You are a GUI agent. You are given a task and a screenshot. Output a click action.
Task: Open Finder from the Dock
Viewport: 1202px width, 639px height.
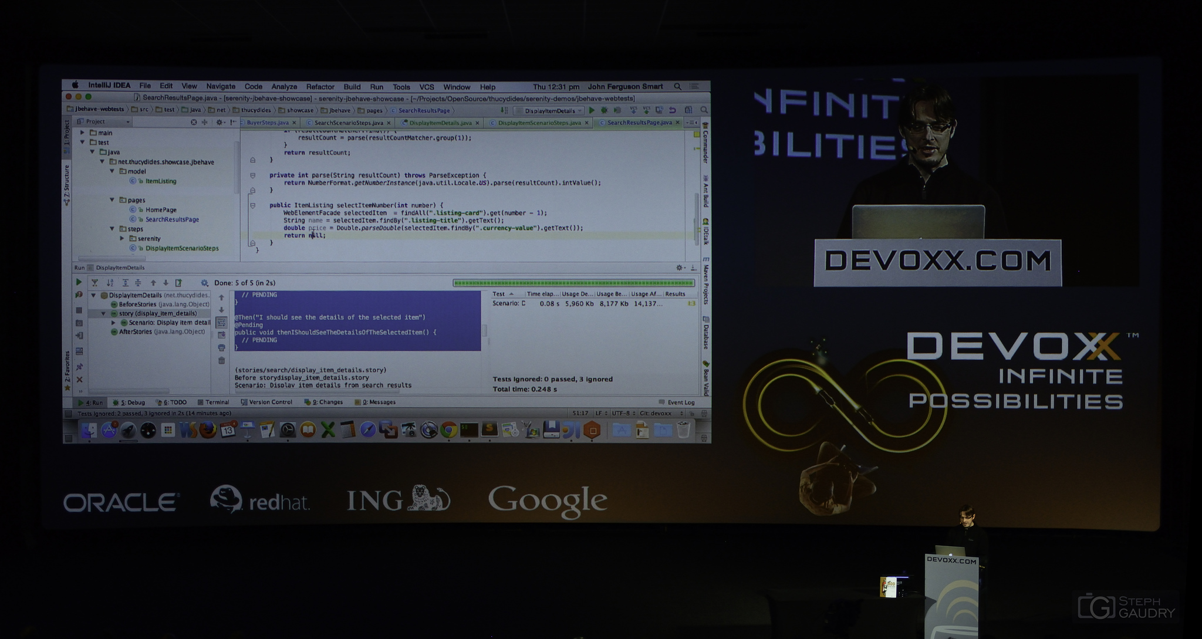(89, 430)
